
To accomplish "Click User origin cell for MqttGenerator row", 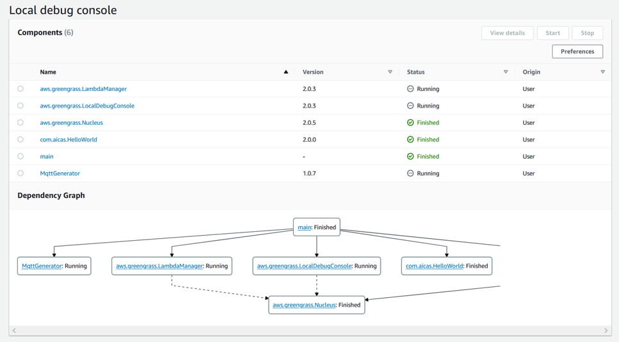I will (529, 174).
